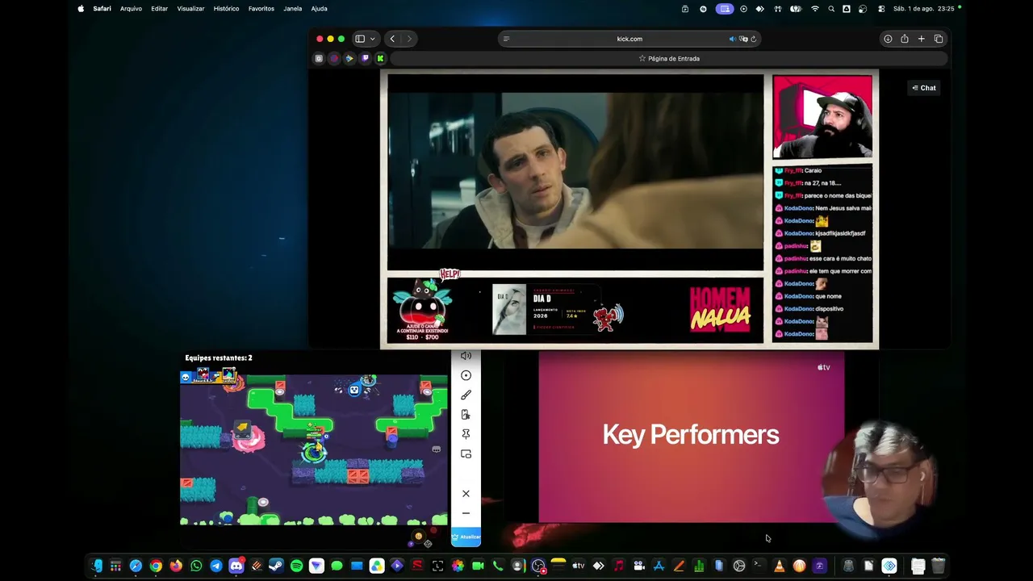Toggle the Safari sidebar button
Screen dimensions: 1033x581
(360, 39)
